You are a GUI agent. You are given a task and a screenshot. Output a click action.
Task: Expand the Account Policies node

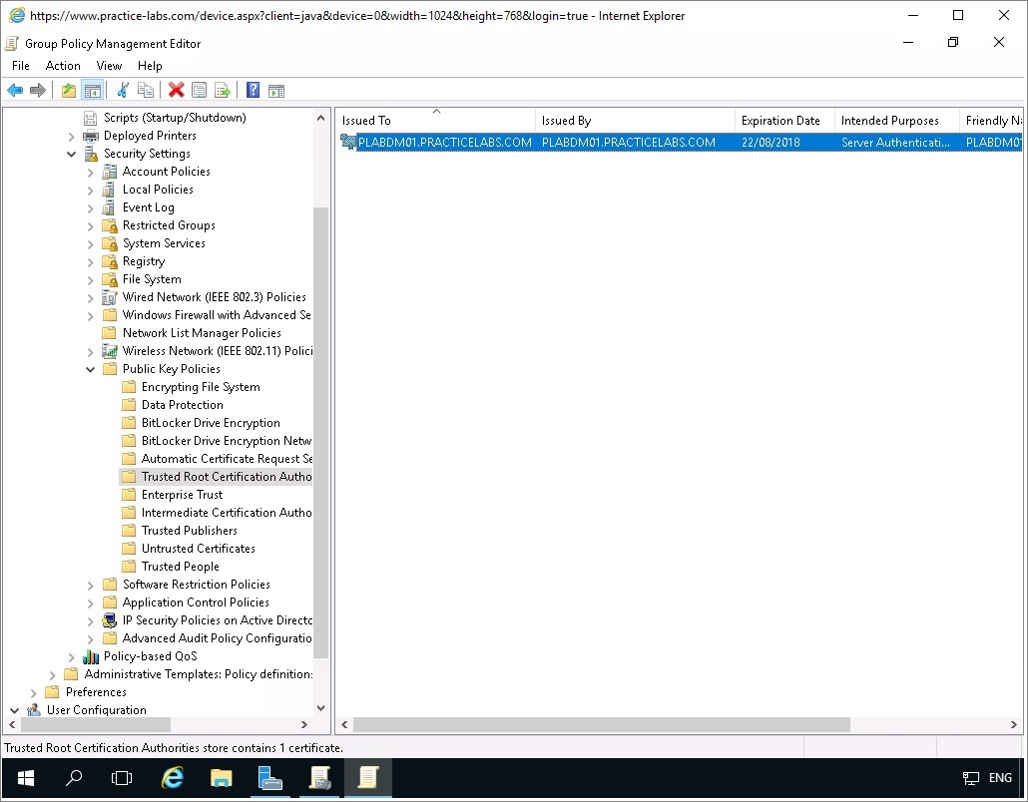pyautogui.click(x=90, y=172)
